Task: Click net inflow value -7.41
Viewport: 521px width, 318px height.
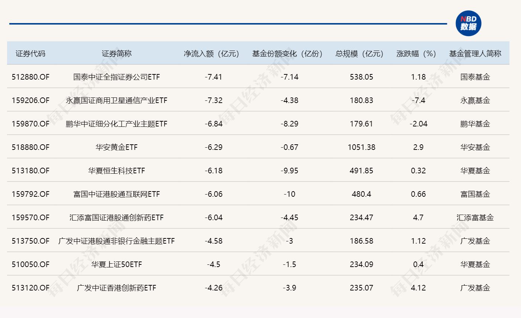Action: (213, 77)
